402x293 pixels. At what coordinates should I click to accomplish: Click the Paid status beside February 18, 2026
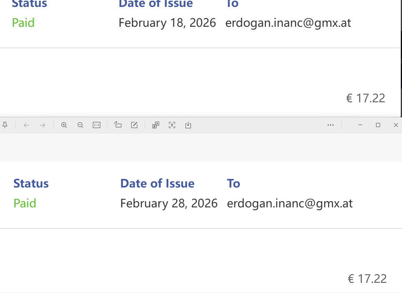(23, 23)
